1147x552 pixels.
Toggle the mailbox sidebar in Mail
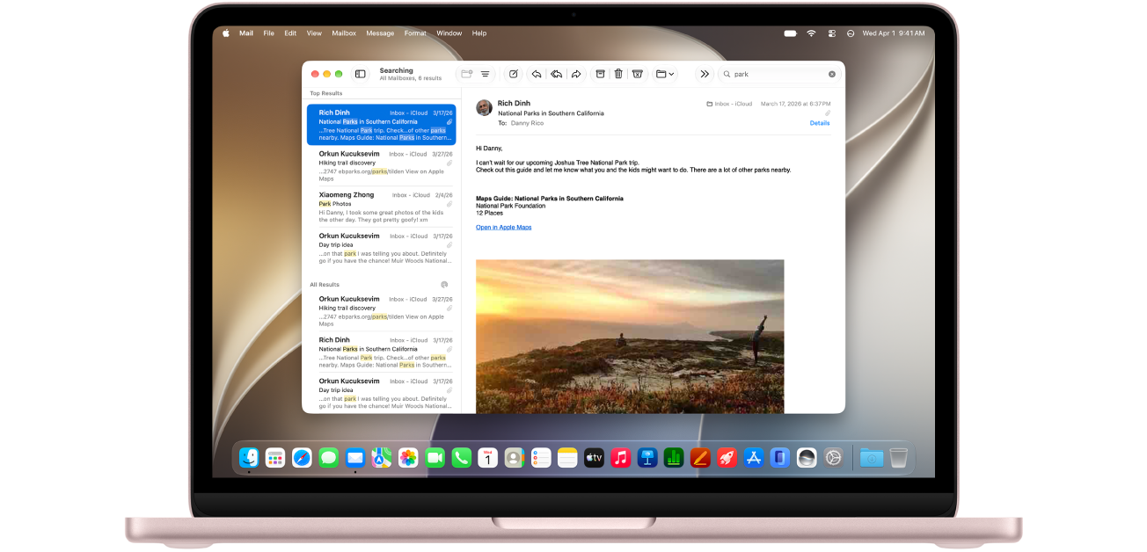[360, 74]
